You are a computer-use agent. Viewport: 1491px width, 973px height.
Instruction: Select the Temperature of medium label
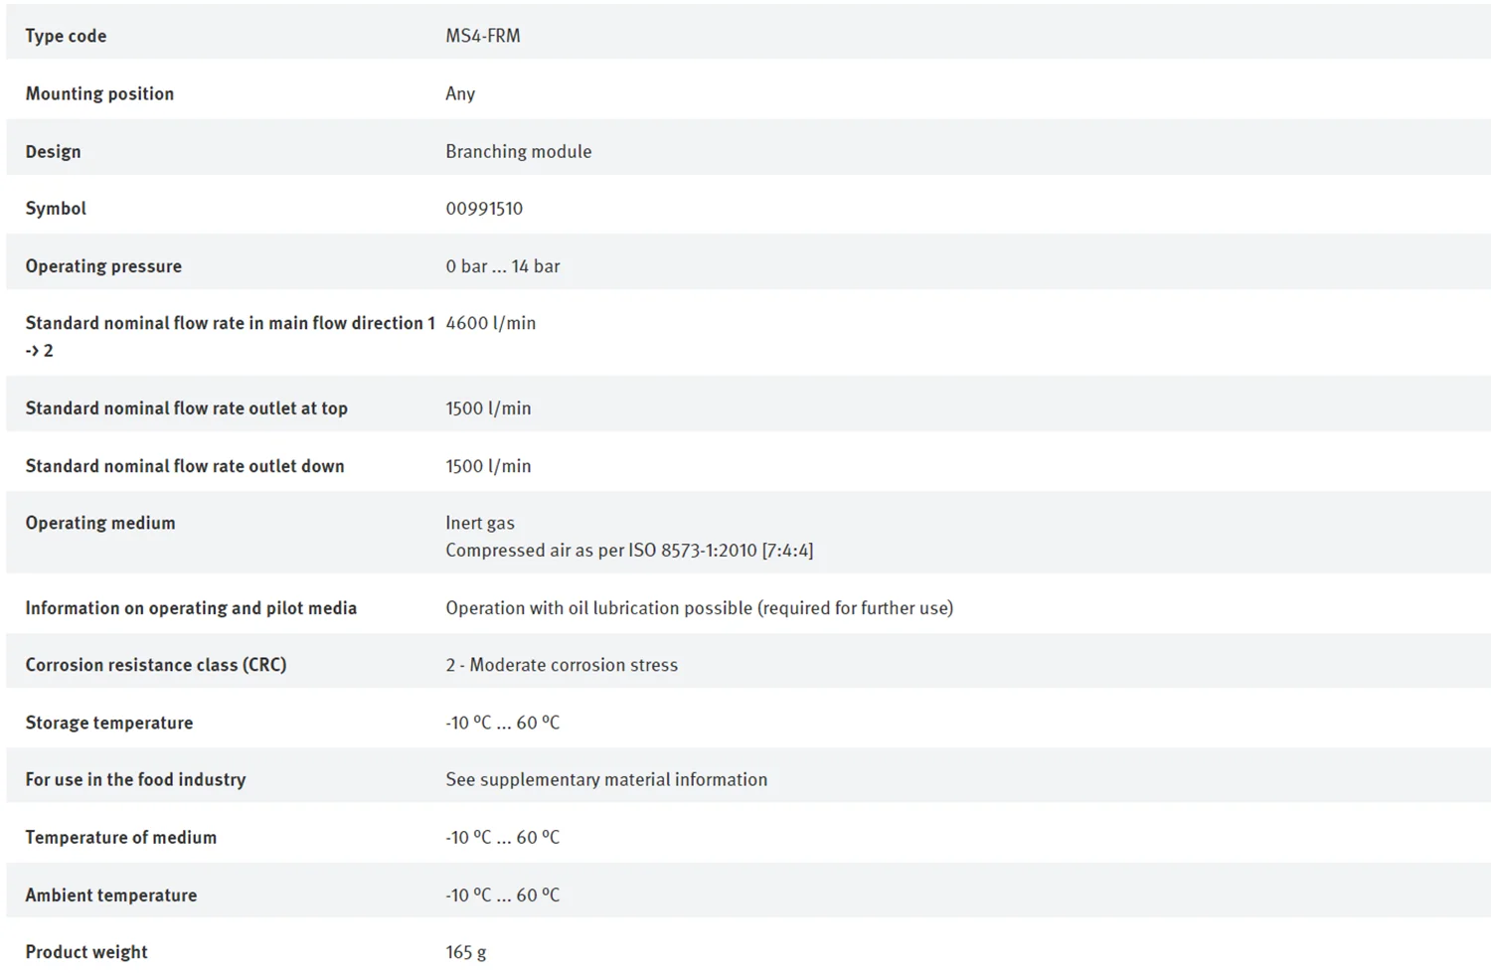120,838
